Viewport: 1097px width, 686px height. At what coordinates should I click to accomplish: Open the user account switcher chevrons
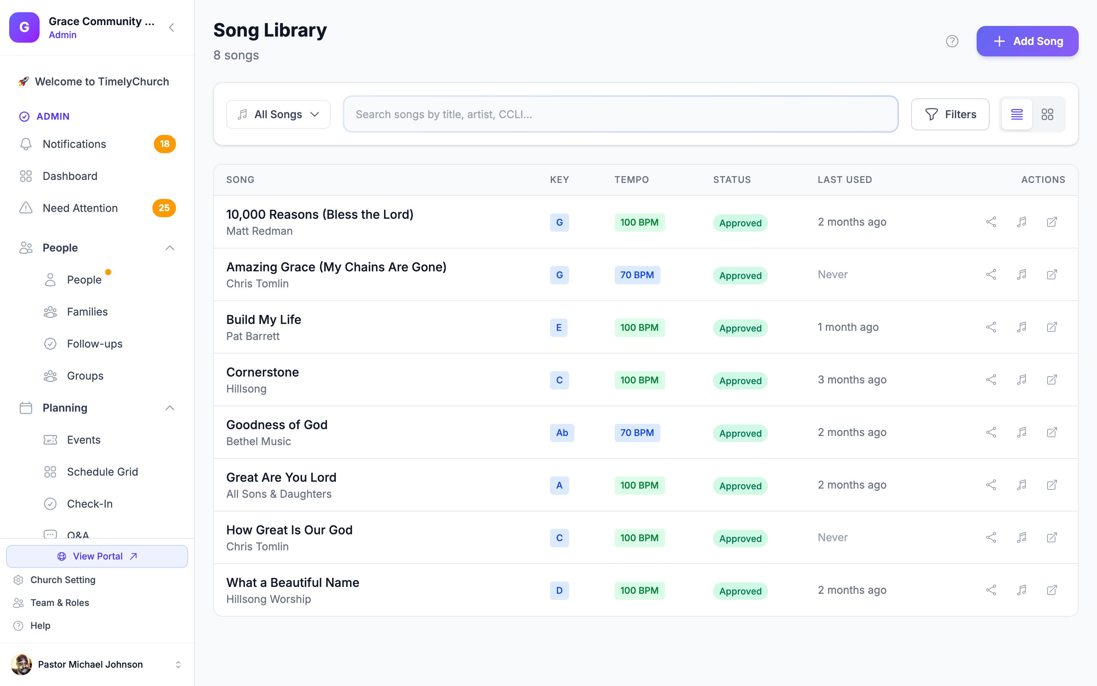[178, 664]
